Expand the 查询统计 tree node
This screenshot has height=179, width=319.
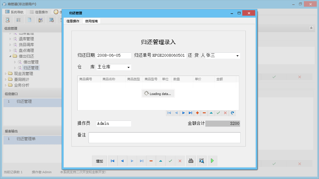[x=6, y=79]
